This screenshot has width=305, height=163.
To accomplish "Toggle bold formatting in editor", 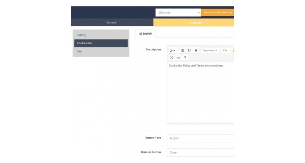I will (x=183, y=51).
